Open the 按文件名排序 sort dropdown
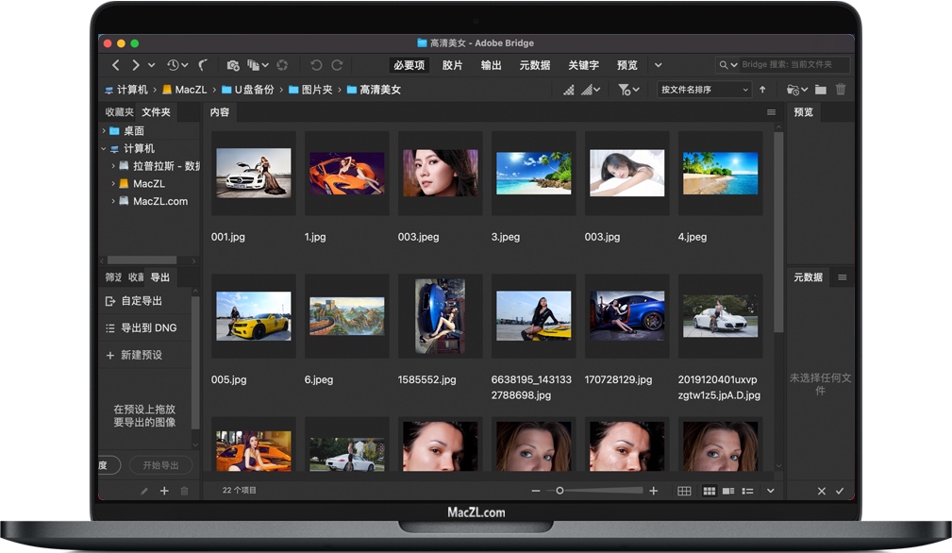The image size is (952, 553). click(704, 89)
